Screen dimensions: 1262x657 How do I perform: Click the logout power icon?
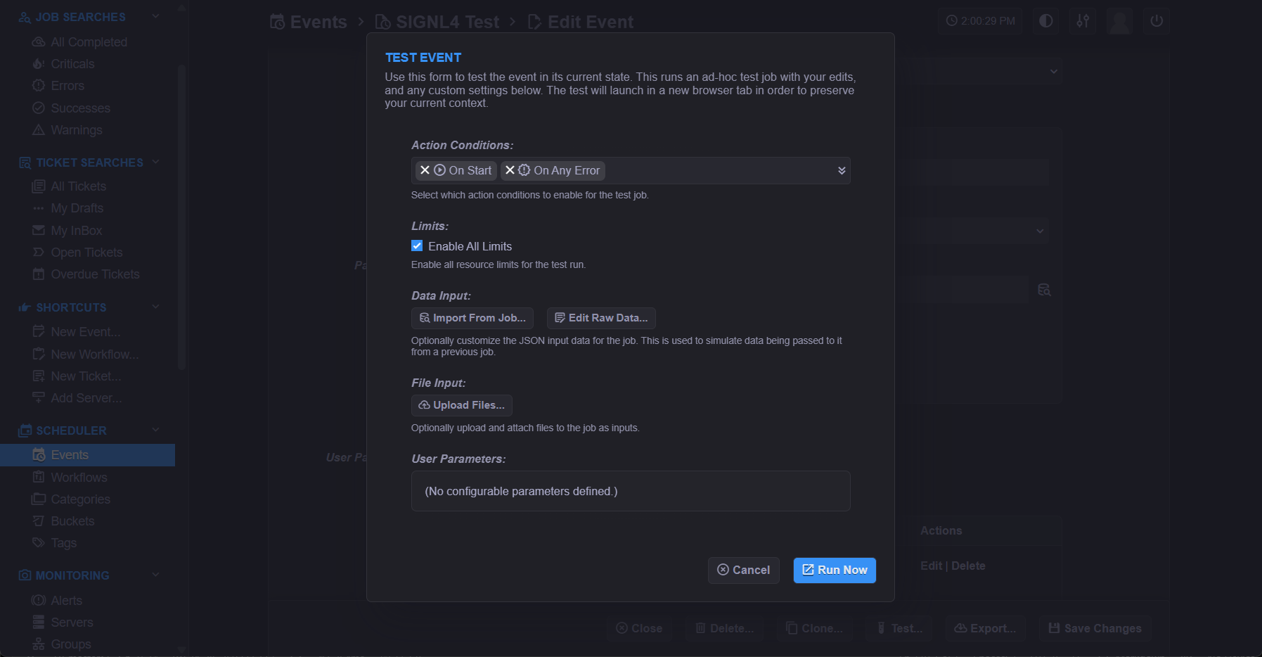coord(1157,21)
